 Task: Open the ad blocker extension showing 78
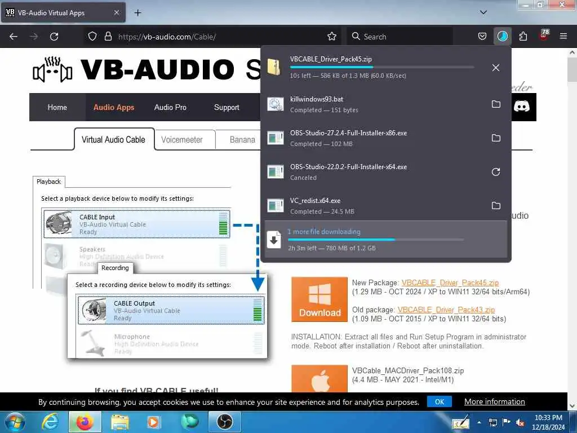coord(544,36)
